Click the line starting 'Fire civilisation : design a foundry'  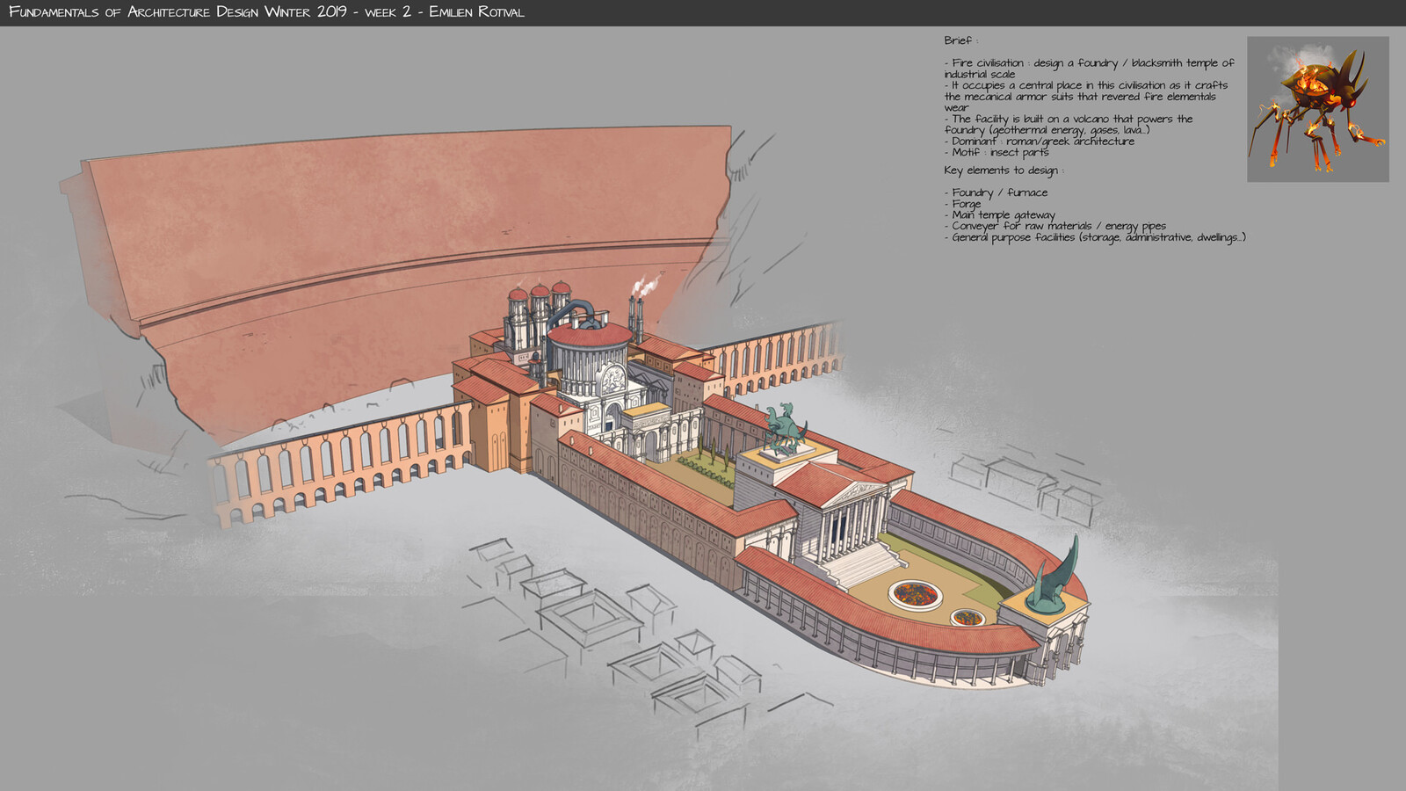1090,63
